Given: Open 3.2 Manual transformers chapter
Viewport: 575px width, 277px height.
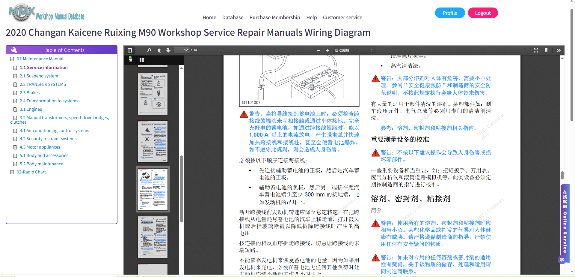Looking at the screenshot, I should point(60,120).
